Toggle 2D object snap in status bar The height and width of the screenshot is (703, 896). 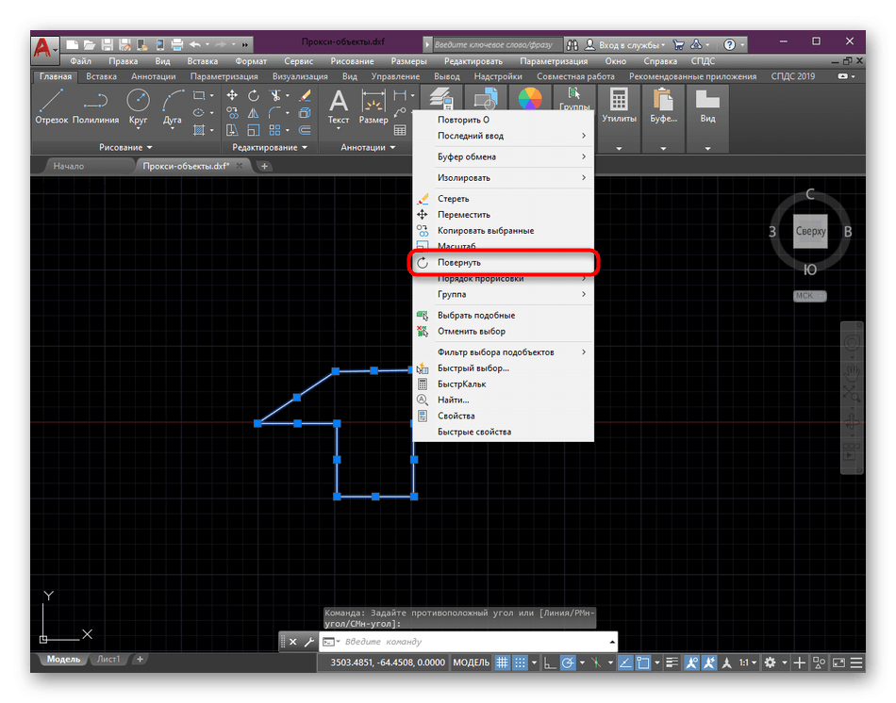click(643, 662)
